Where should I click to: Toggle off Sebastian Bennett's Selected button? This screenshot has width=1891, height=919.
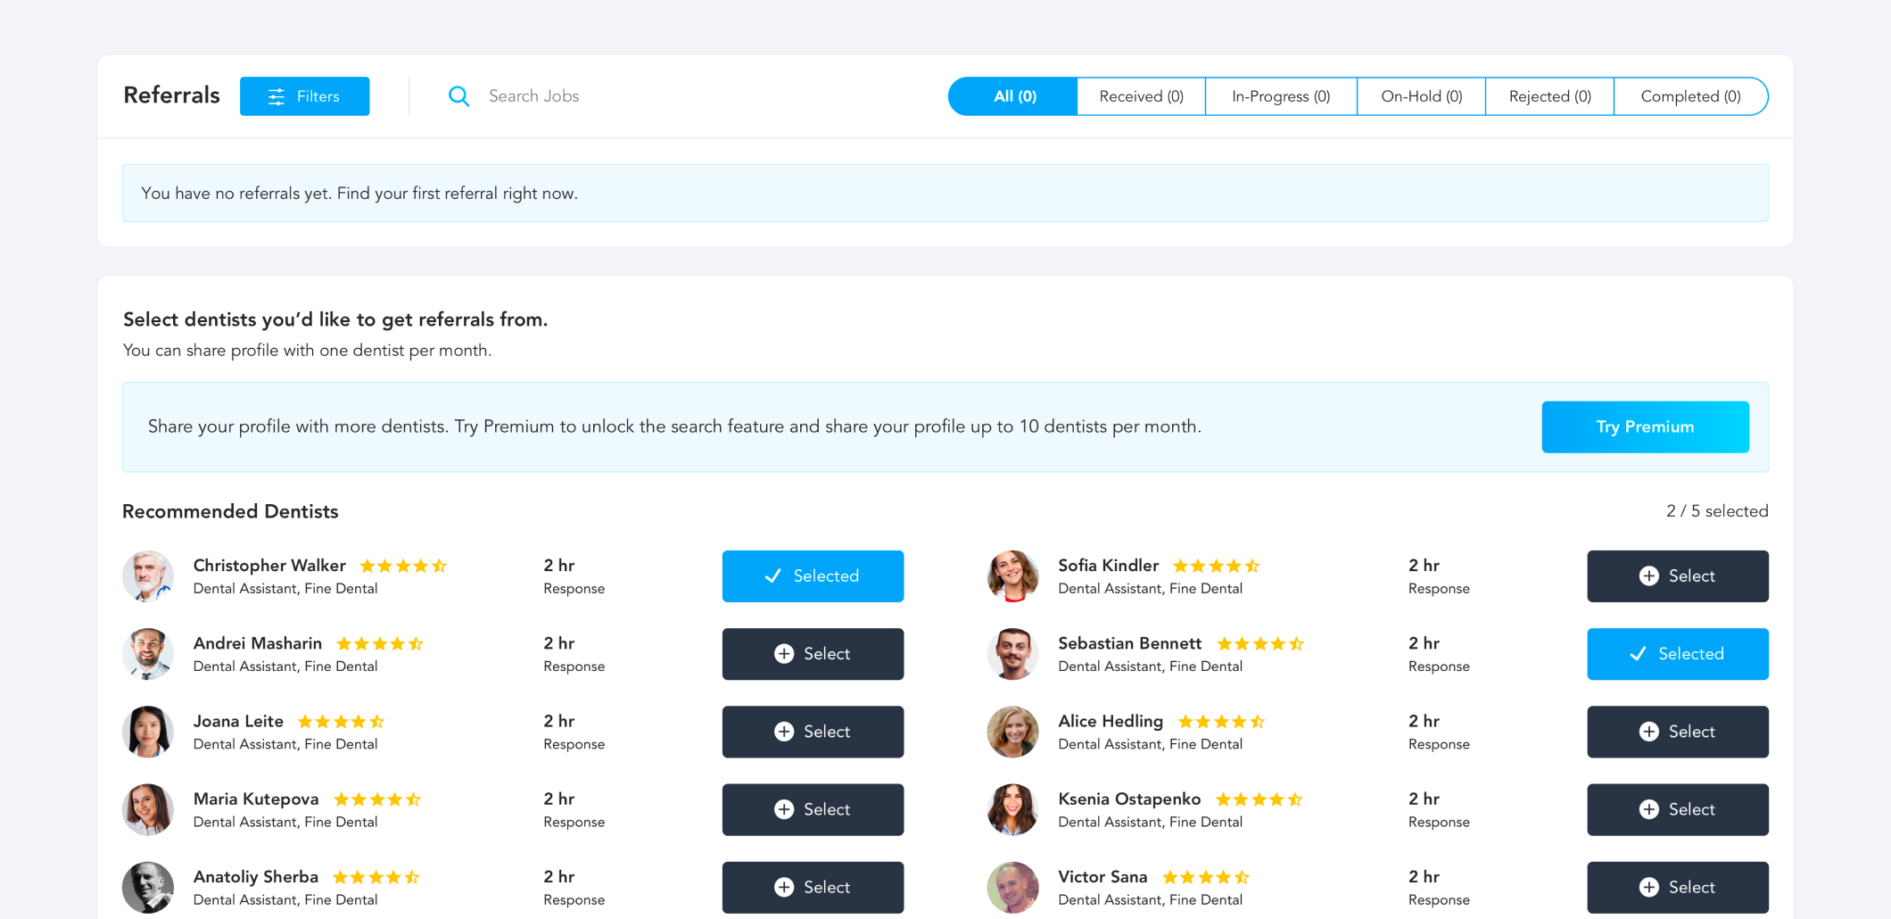pos(1677,654)
